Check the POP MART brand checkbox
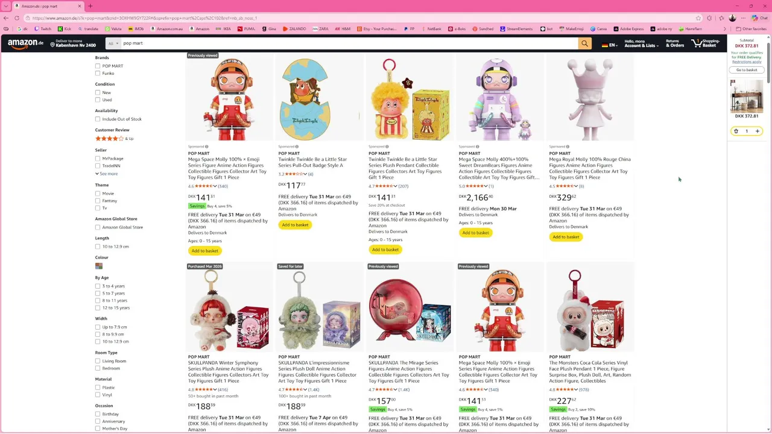Viewport: 772px width, 434px height. (x=98, y=66)
